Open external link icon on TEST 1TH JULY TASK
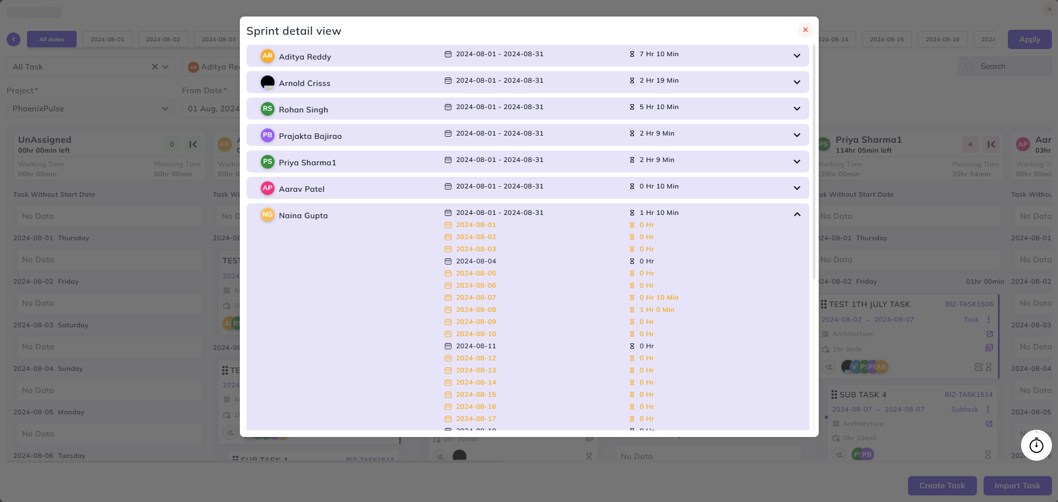This screenshot has height=502, width=1058. click(990, 334)
